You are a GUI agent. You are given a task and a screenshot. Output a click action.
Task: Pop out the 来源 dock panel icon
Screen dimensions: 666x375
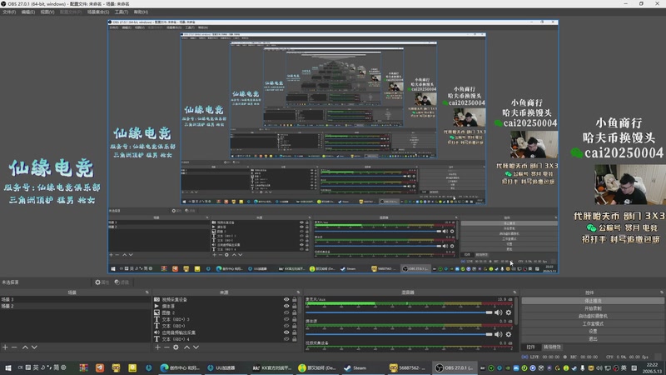pos(299,292)
